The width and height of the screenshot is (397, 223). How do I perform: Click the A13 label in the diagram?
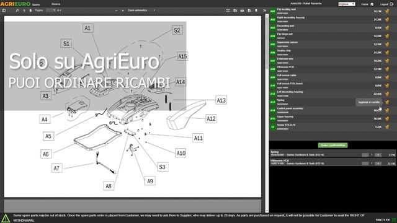(221, 100)
